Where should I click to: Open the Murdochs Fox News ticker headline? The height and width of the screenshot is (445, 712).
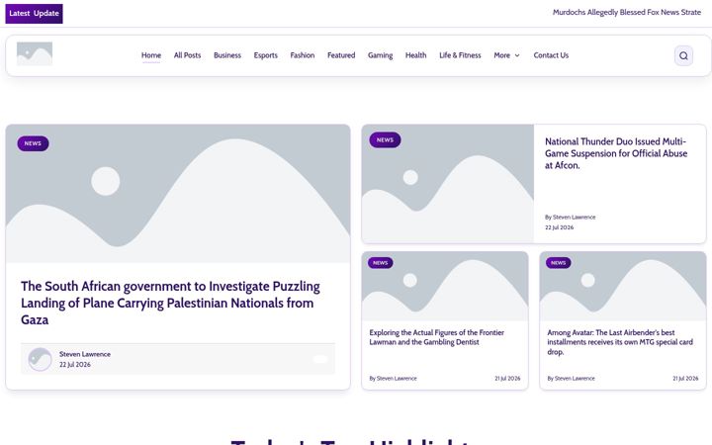627,12
